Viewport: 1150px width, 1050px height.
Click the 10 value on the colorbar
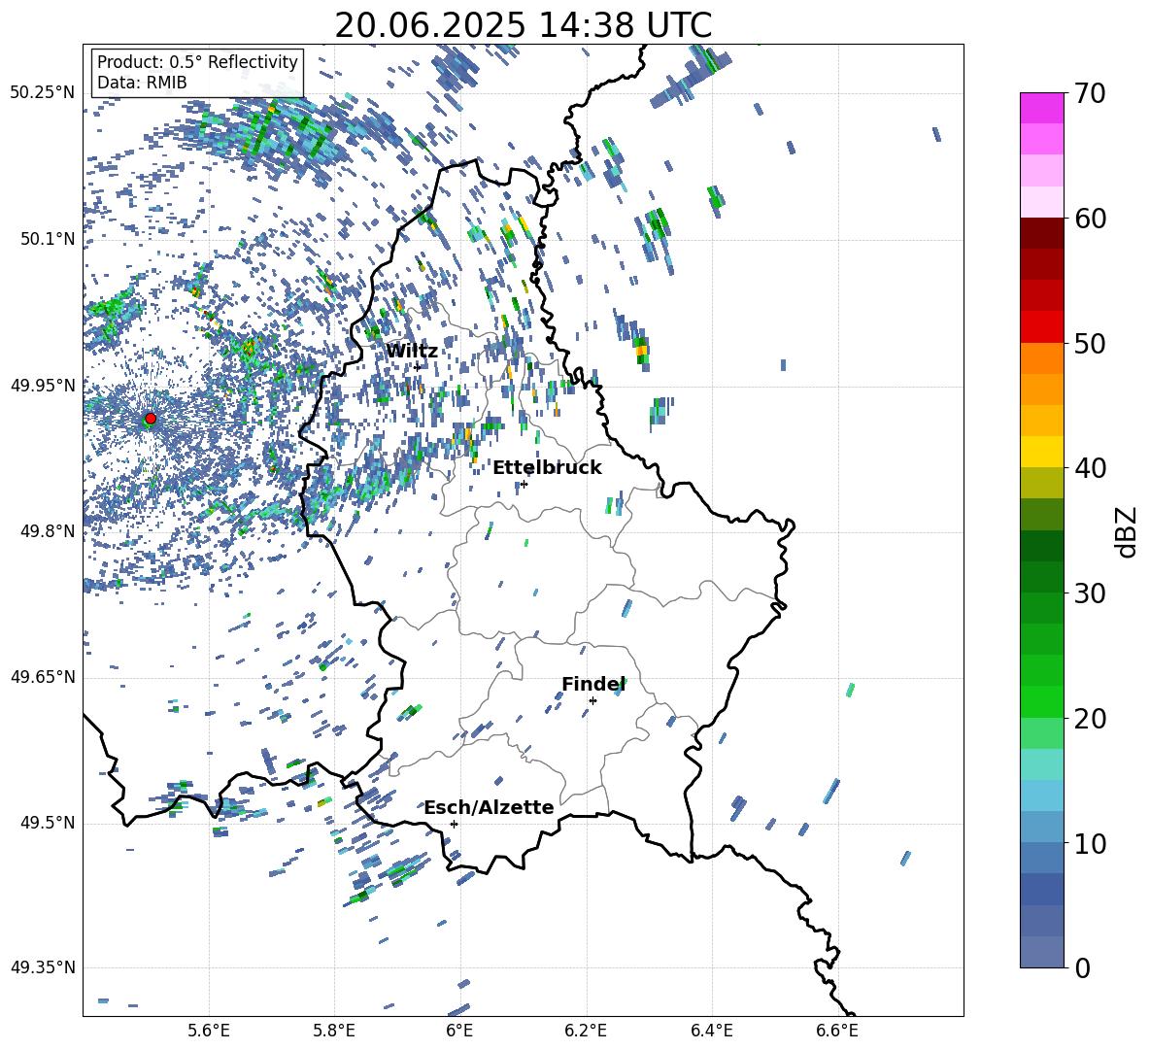1089,843
